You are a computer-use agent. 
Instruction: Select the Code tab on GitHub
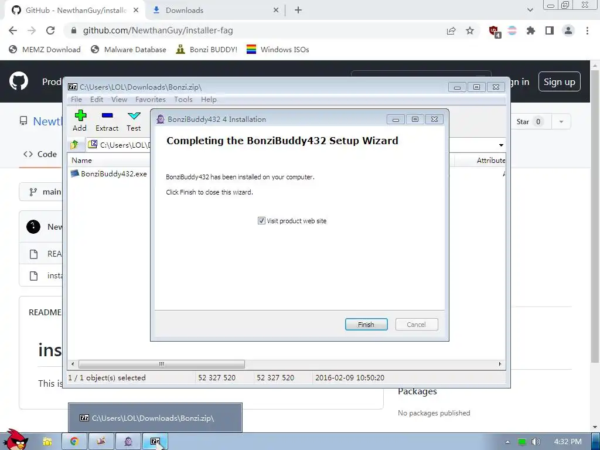tap(40, 154)
